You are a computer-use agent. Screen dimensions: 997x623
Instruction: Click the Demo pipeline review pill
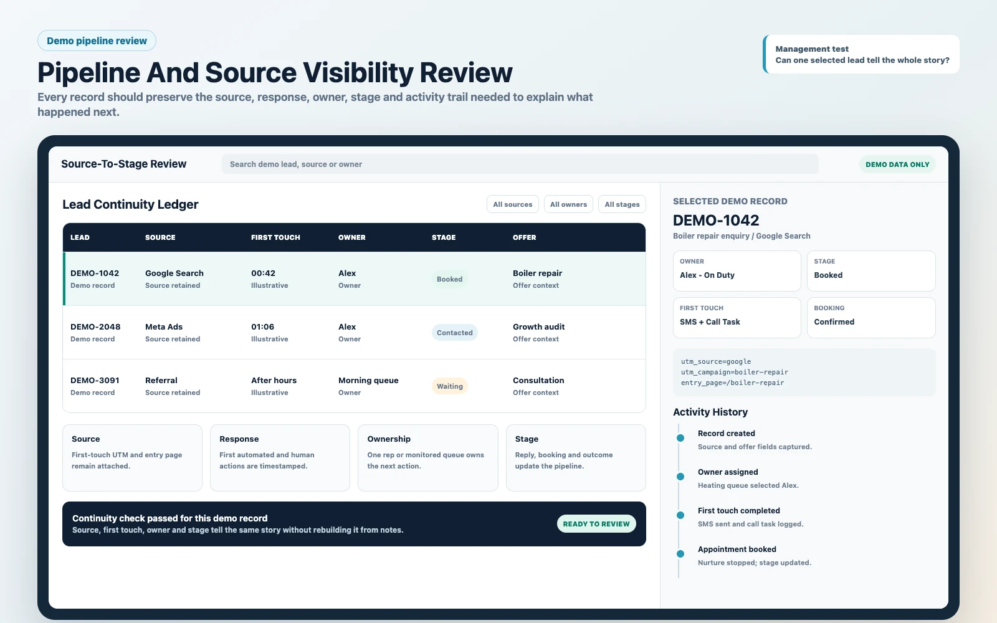tap(97, 40)
